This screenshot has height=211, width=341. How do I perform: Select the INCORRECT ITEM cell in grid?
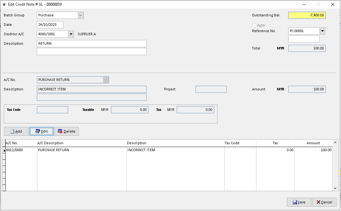pos(175,150)
